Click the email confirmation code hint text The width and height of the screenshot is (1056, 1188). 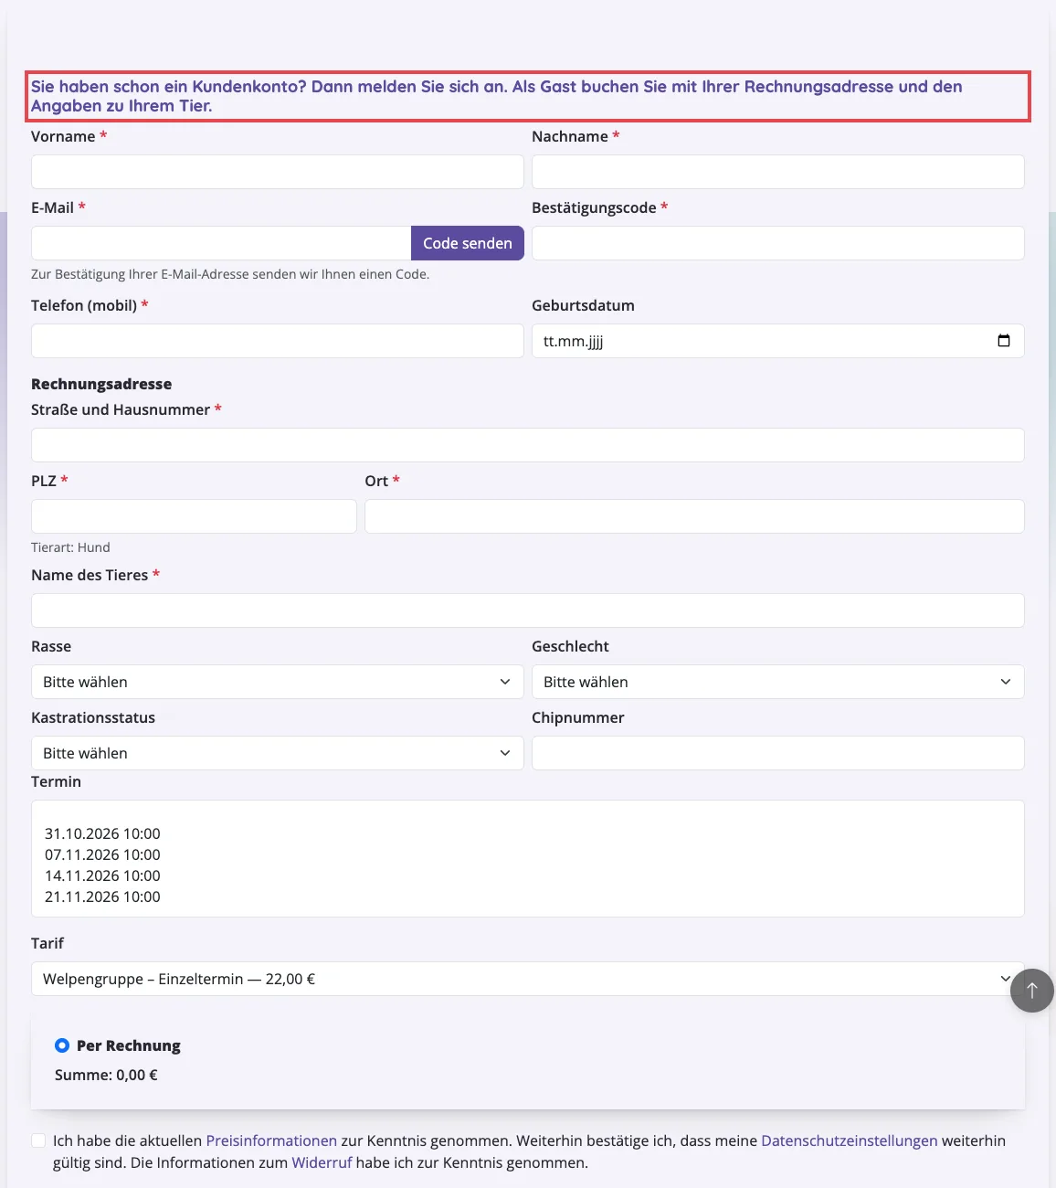[x=230, y=274]
